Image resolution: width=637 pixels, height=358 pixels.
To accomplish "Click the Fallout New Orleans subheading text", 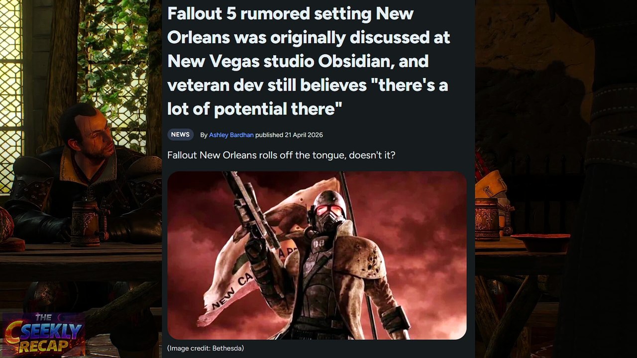I will 281,155.
